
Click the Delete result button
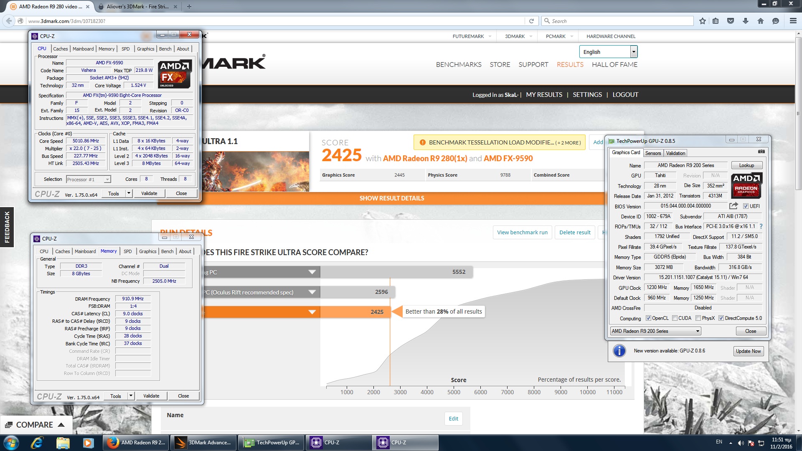point(575,233)
